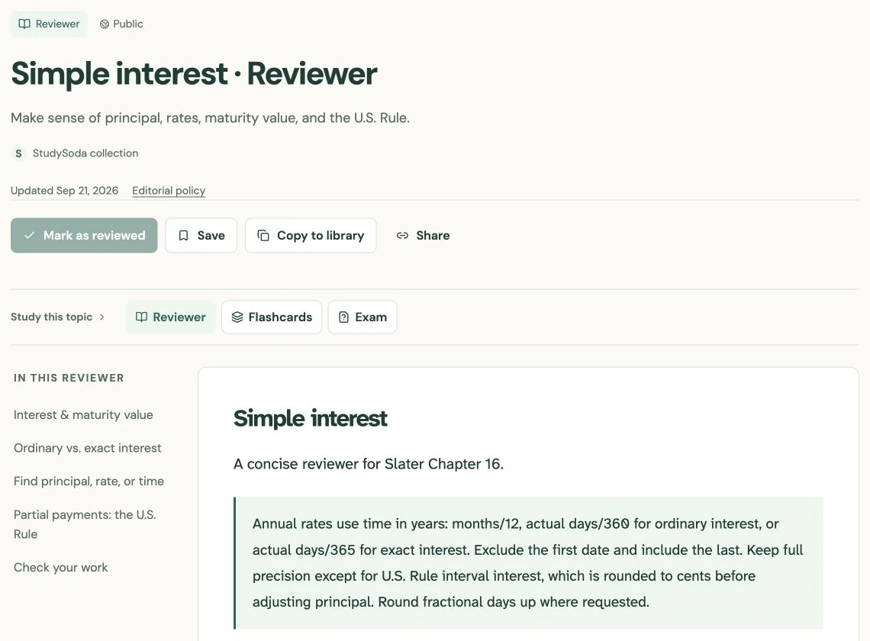
Task: Click the book icon in the Reviewer badge
Action: pos(24,24)
